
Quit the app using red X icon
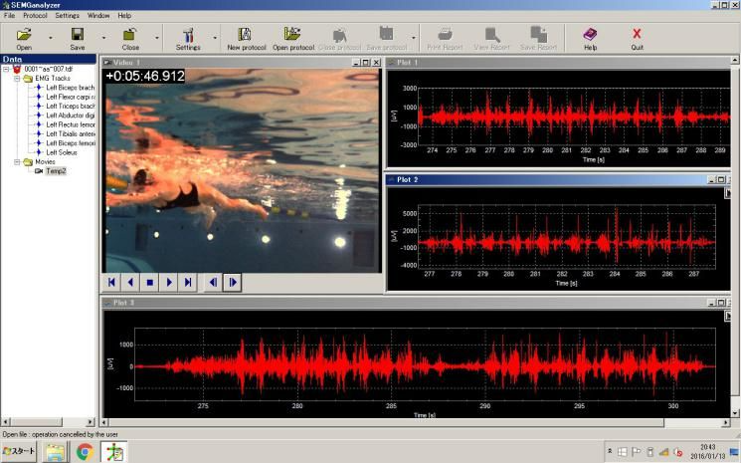(637, 35)
